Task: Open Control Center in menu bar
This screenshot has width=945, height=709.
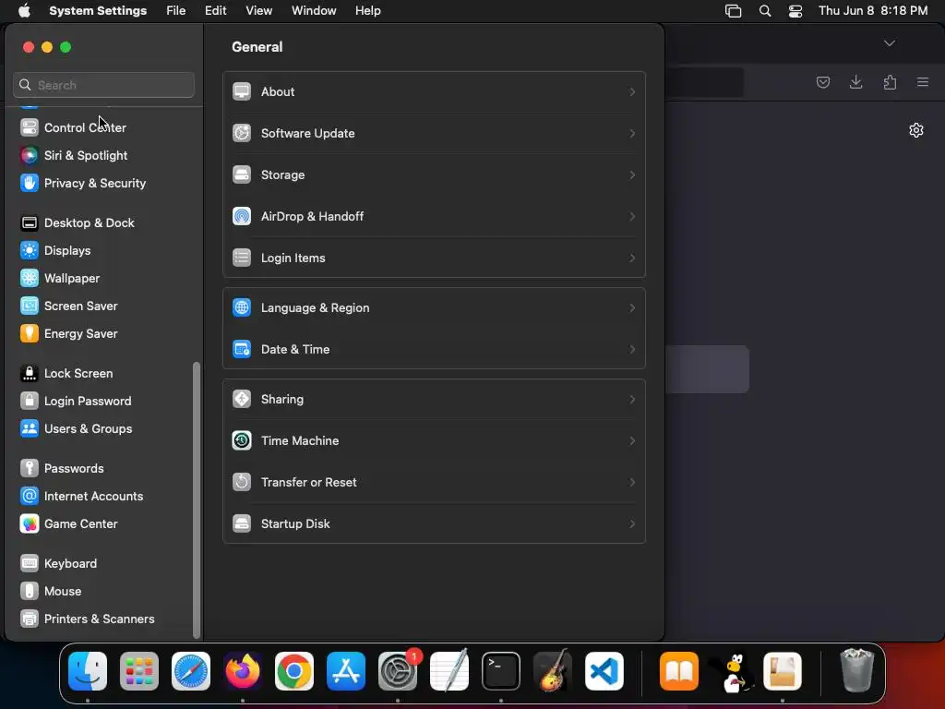Action: coord(795,11)
